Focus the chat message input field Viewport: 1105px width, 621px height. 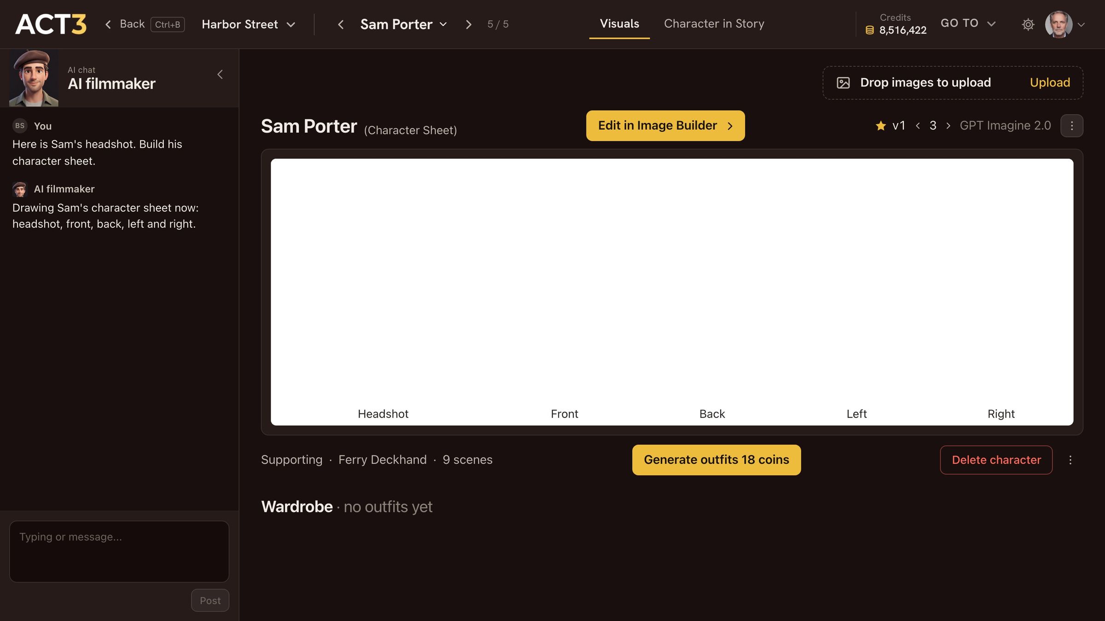point(119,551)
